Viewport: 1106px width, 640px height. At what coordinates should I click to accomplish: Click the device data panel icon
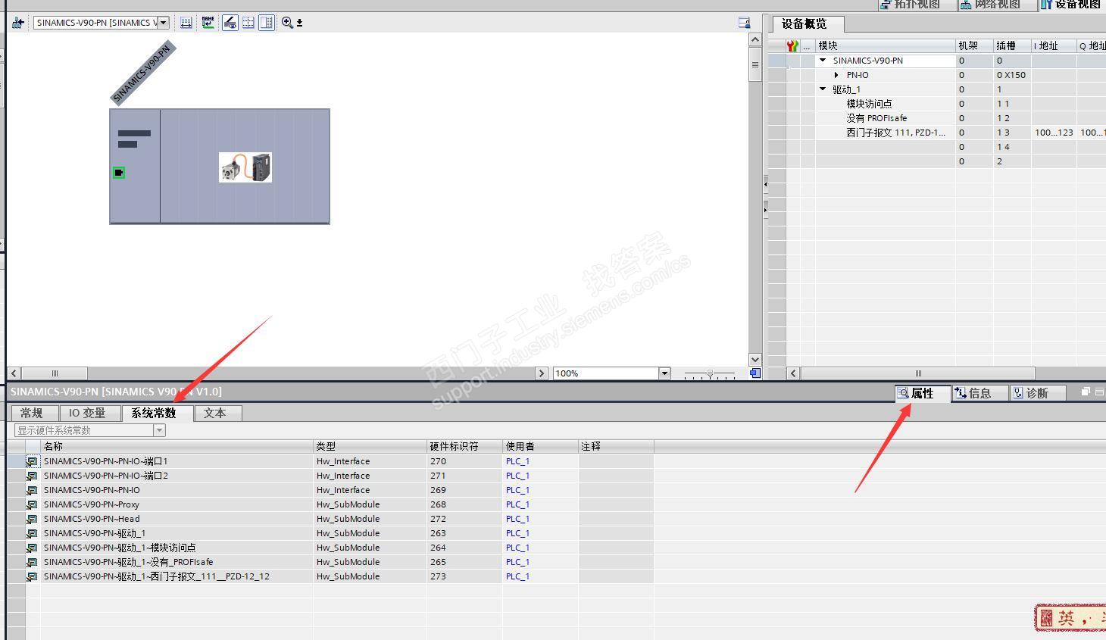click(x=744, y=23)
